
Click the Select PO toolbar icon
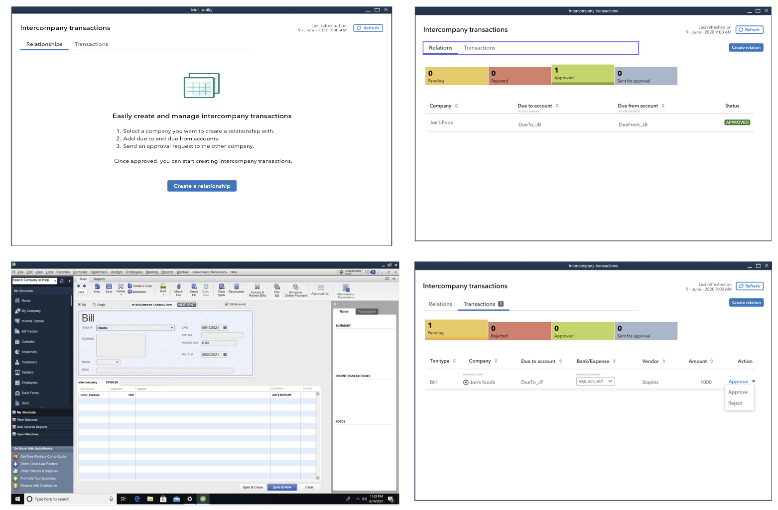tap(194, 290)
